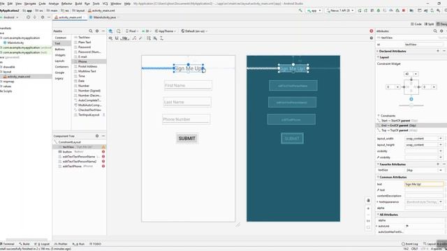
Task: Click the view options eye icon
Action: (x=110, y=38)
